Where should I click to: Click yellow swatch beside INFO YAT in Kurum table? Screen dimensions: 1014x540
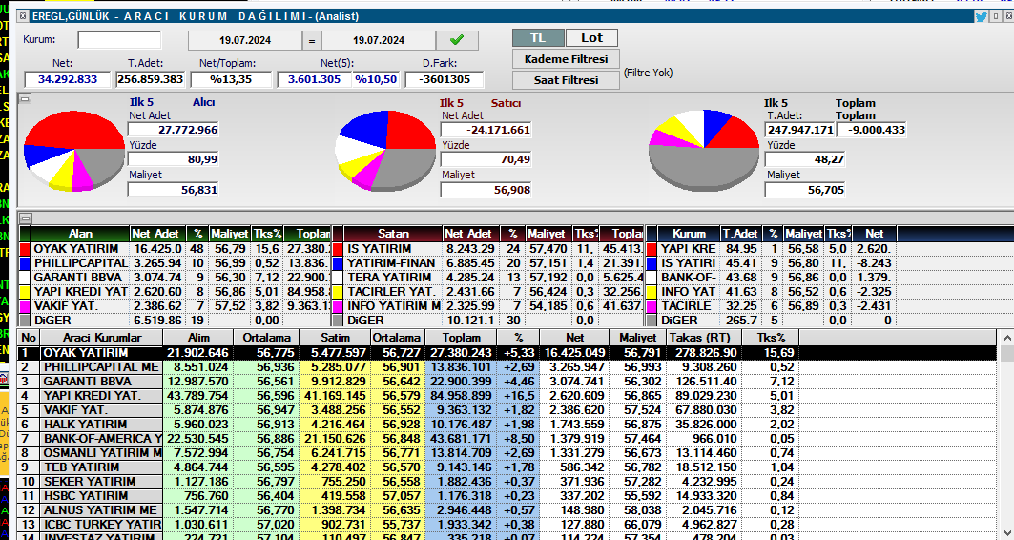[652, 292]
